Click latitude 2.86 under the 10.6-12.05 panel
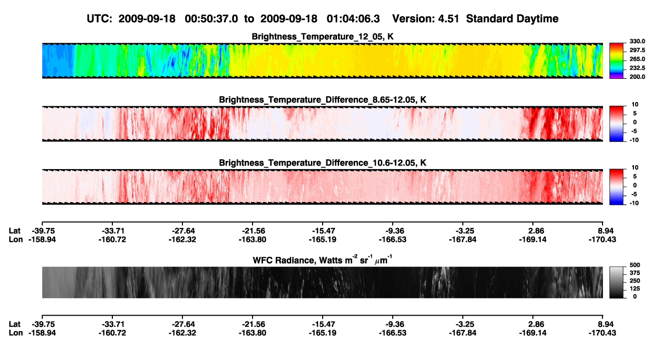The height and width of the screenshot is (344, 670). 533,231
